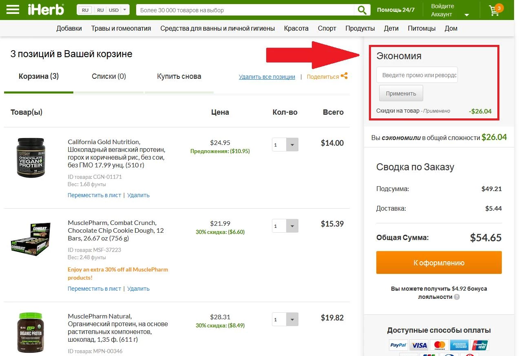Open the Combat Crunch bars product image
The width and height of the screenshot is (521, 356).
31,239
